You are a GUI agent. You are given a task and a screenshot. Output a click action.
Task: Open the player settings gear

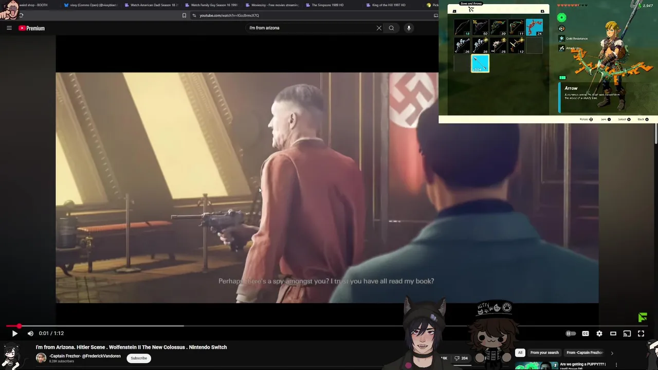coord(599,334)
